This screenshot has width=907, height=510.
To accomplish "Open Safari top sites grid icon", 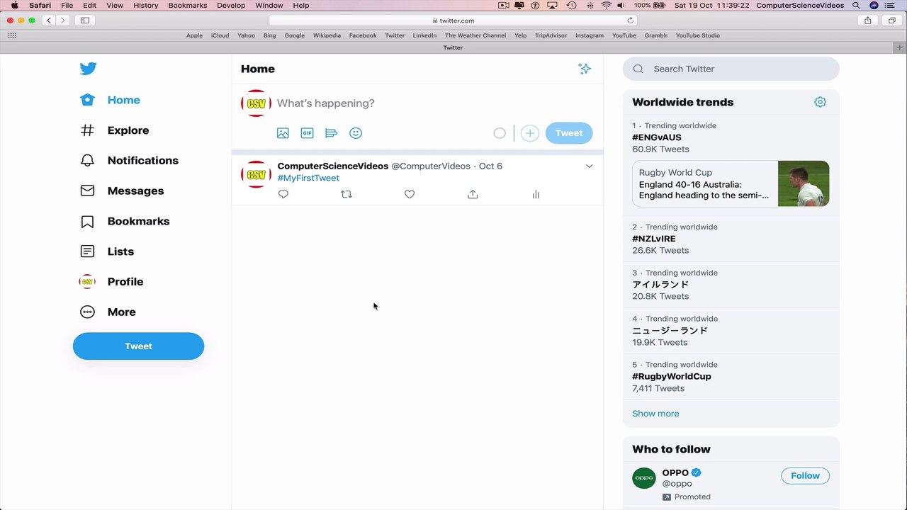I will (12, 35).
